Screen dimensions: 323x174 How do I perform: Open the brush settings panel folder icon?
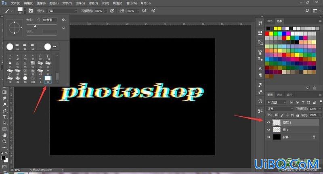31,10
